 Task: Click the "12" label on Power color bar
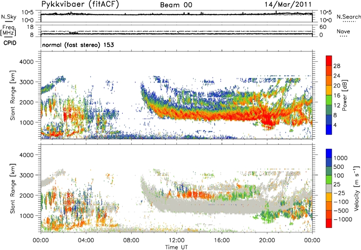[337, 106]
